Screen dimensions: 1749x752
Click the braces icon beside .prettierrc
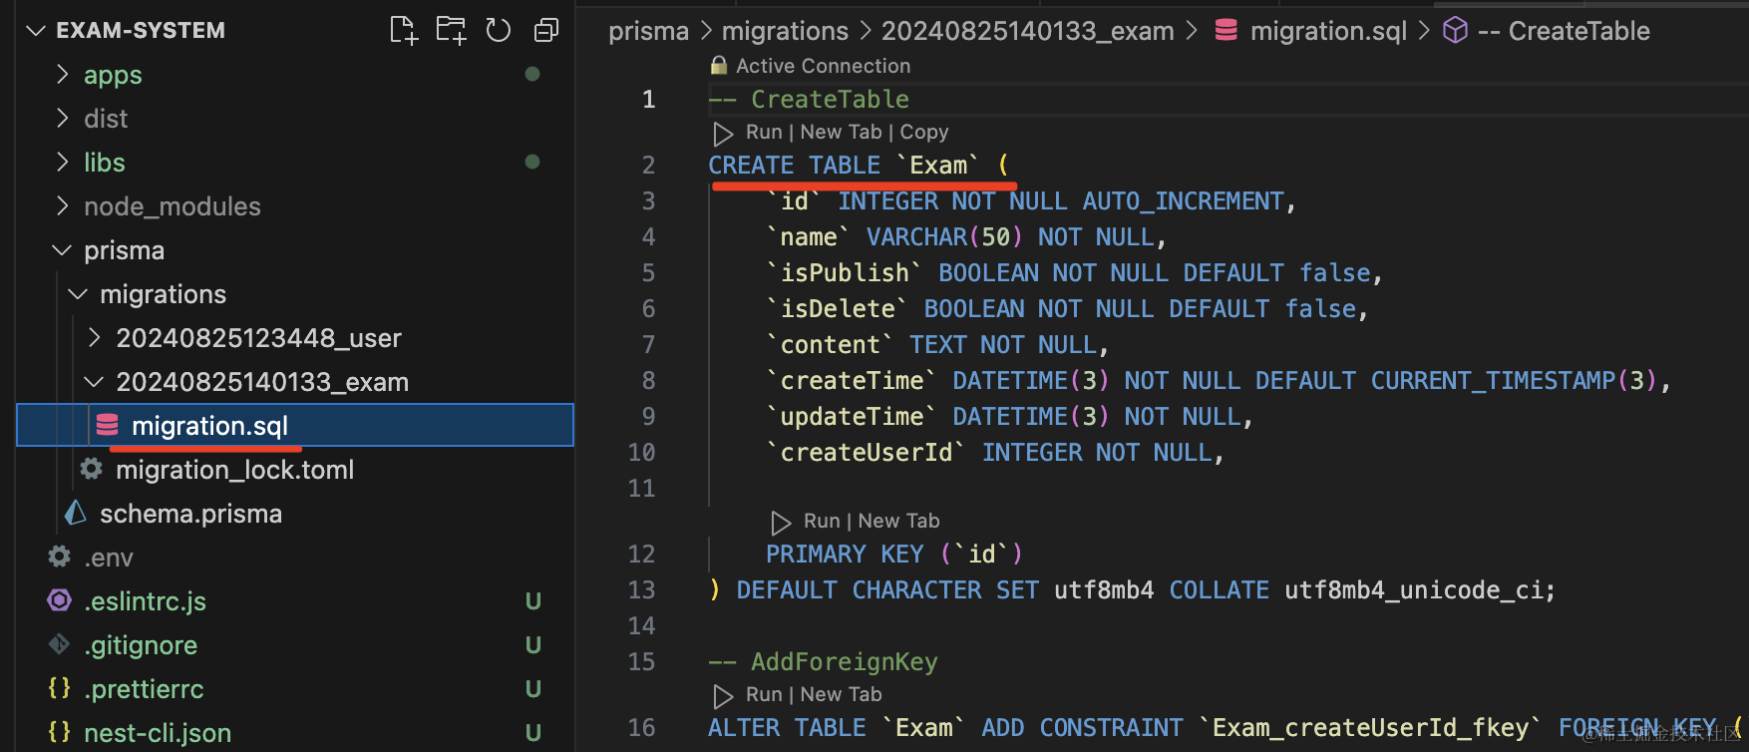pos(60,688)
